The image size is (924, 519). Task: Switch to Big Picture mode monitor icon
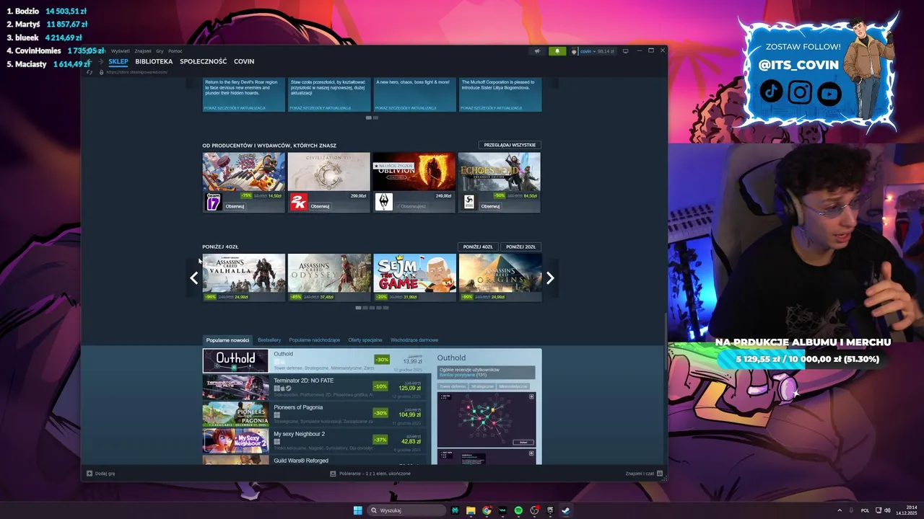(x=626, y=51)
